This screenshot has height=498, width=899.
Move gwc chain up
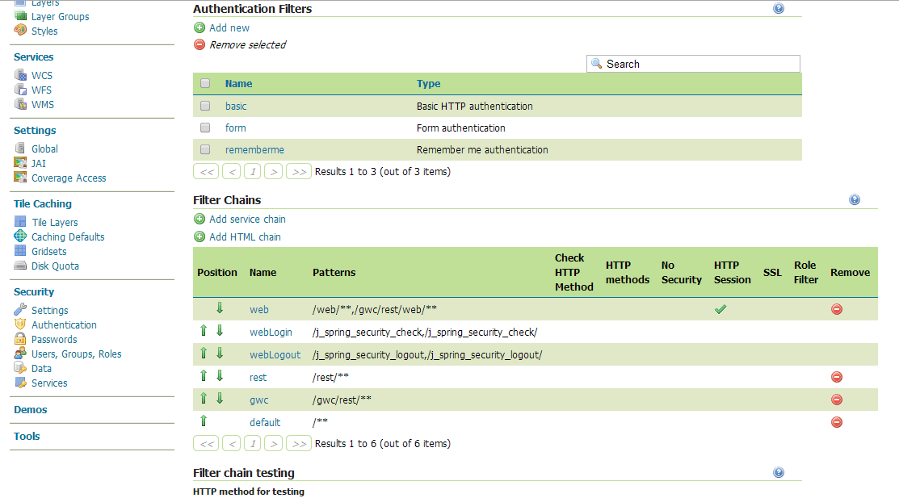pyautogui.click(x=204, y=398)
